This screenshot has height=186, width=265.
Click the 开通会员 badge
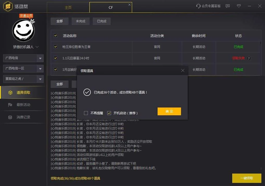click(x=26, y=16)
